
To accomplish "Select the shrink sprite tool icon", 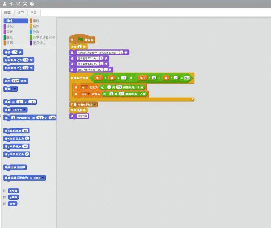I will click(x=25, y=3).
